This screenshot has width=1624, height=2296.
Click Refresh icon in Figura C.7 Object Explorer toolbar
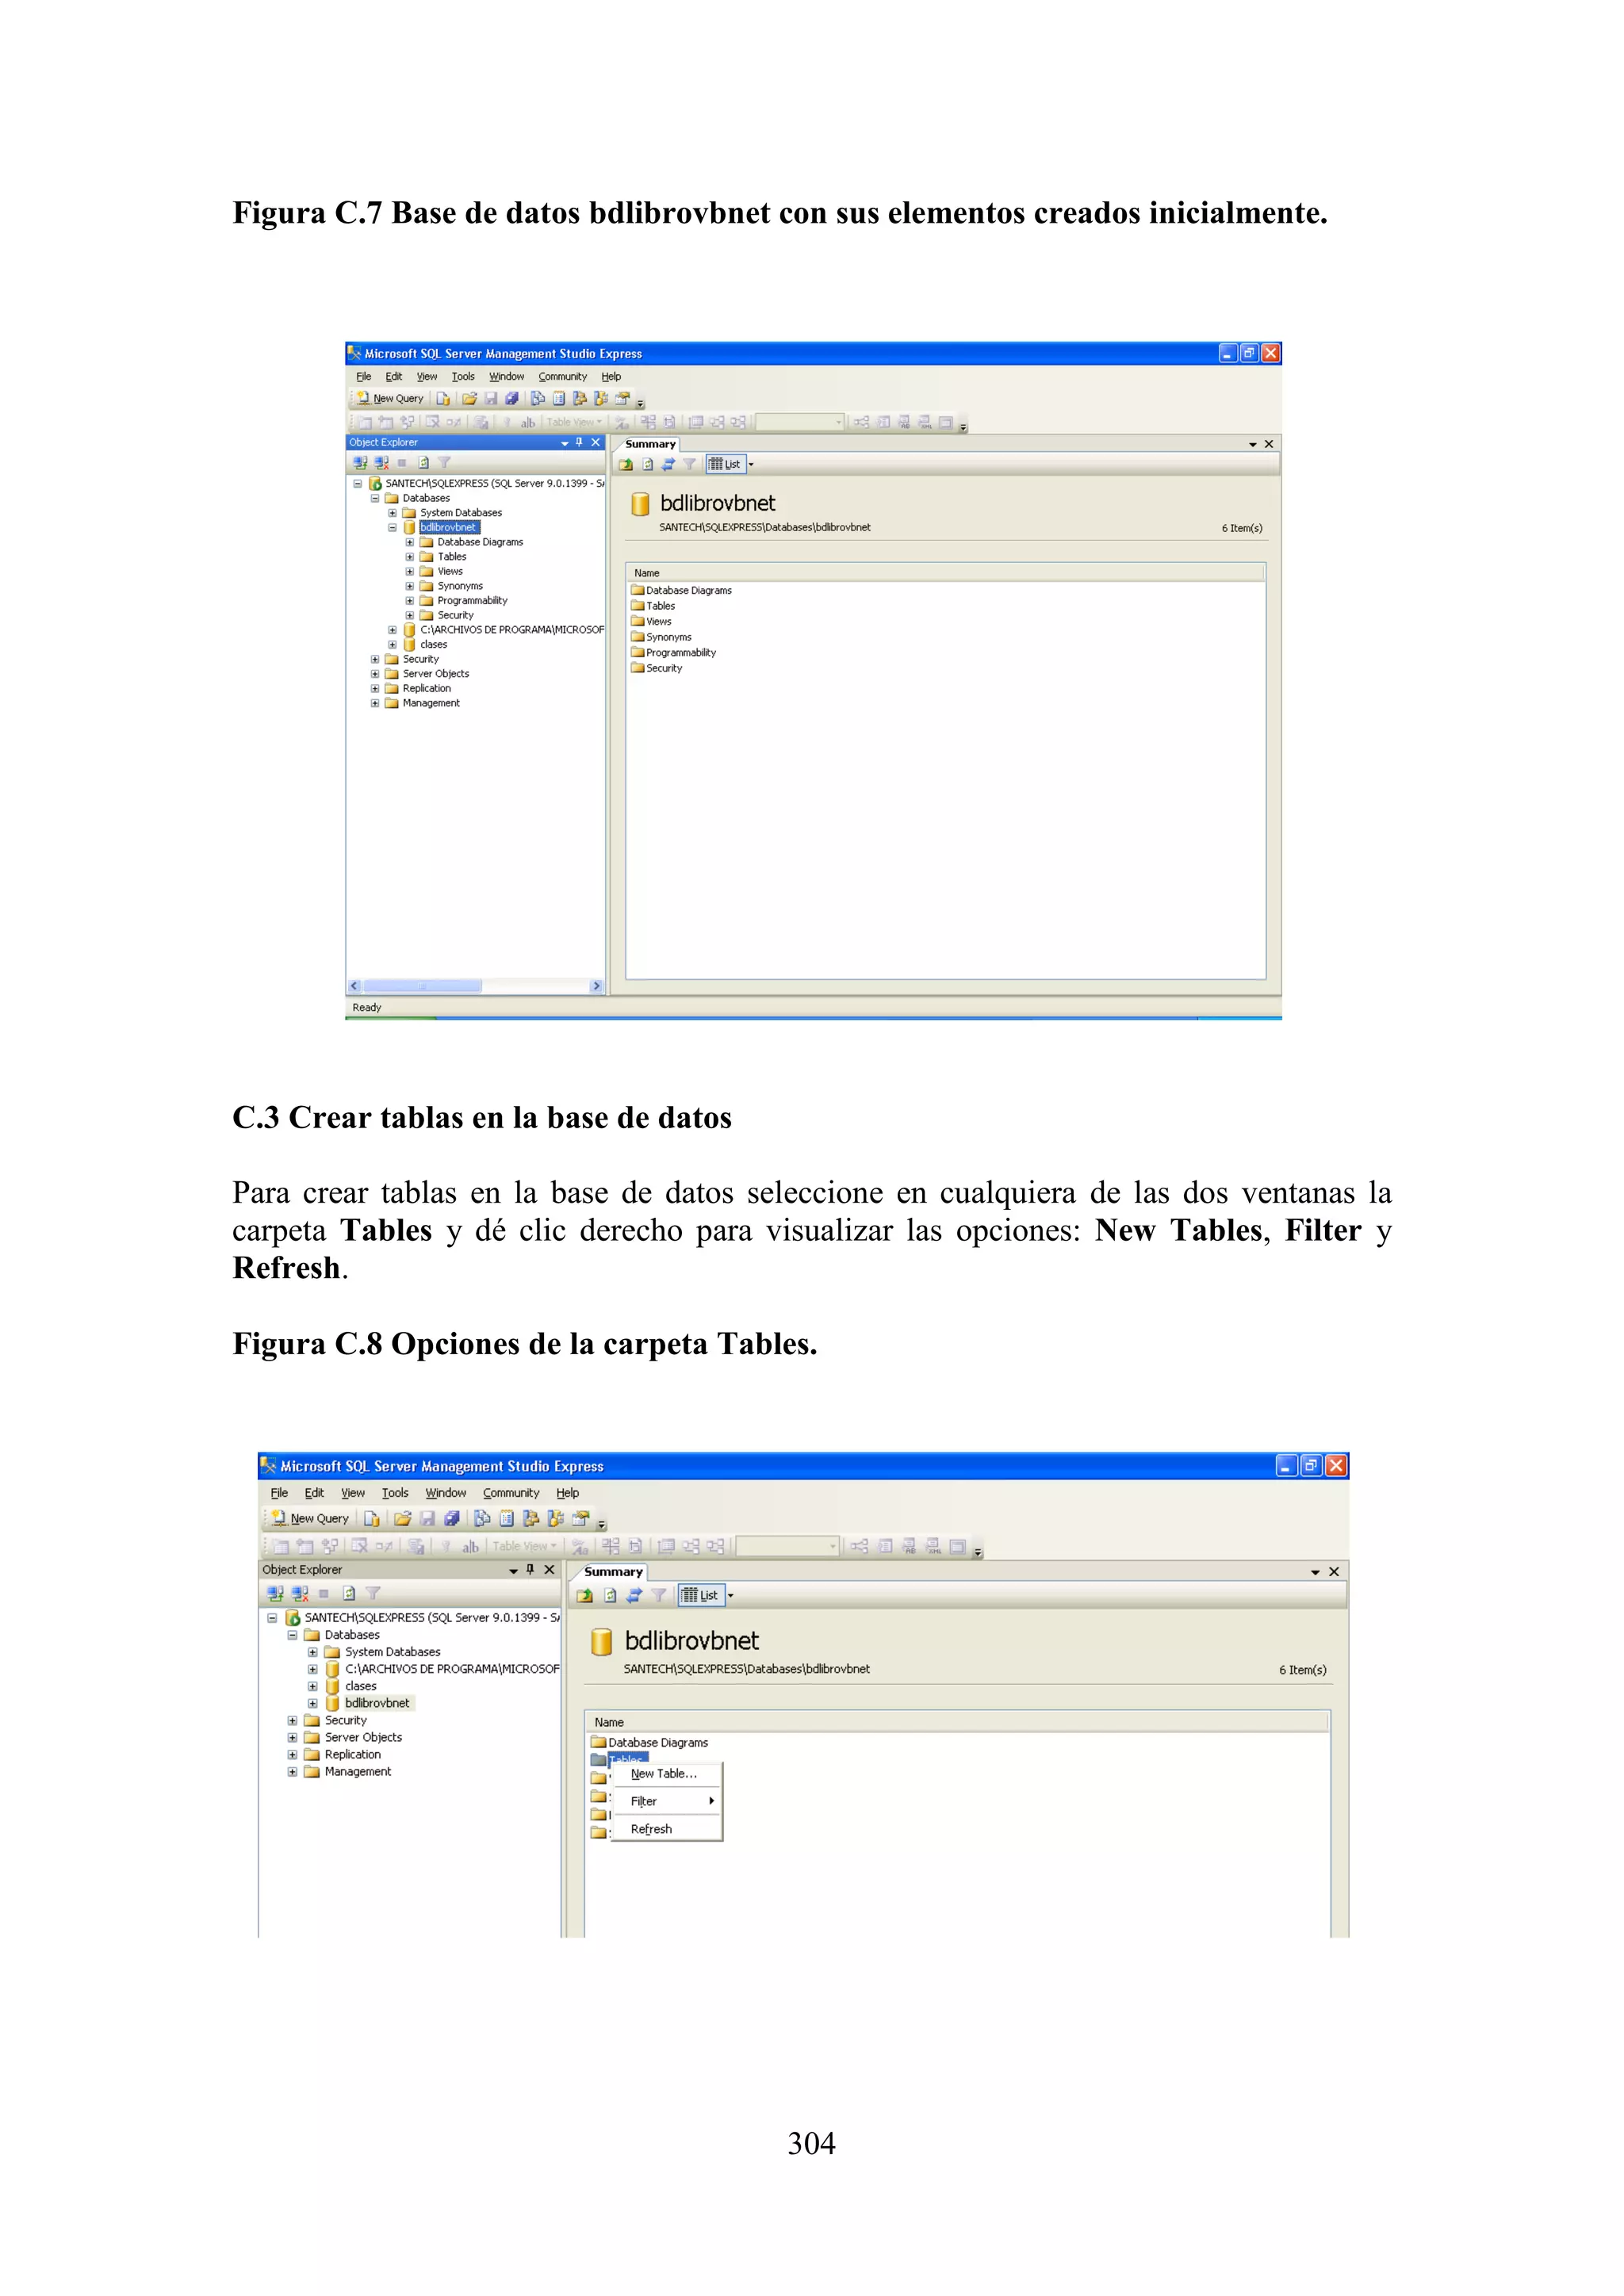[x=423, y=463]
